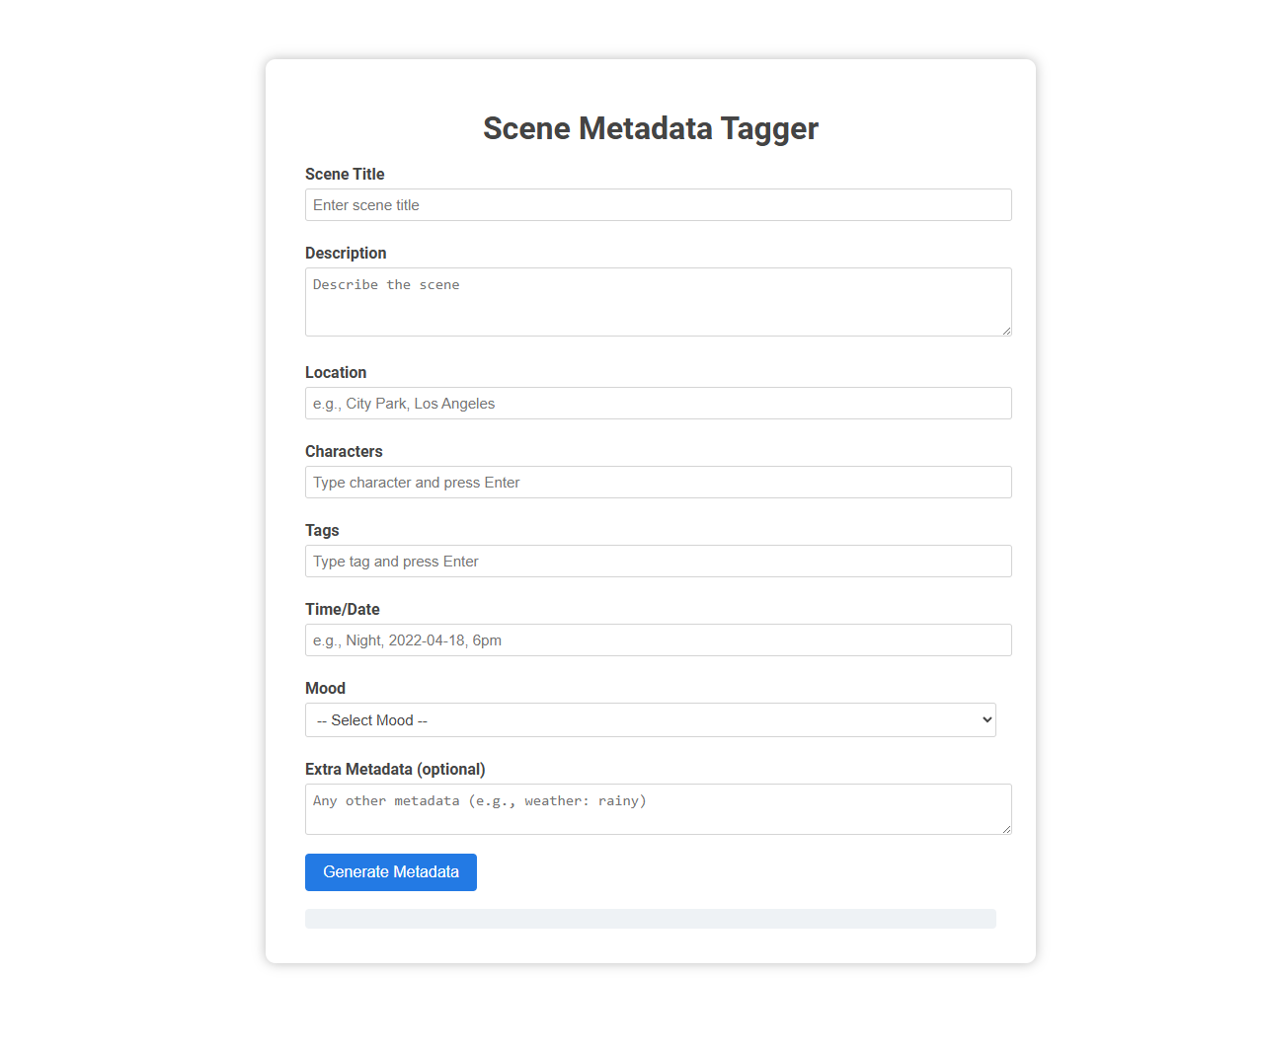Click the Generate Metadata button
Image resolution: width=1262 pixels, height=1052 pixels.
pyautogui.click(x=390, y=871)
